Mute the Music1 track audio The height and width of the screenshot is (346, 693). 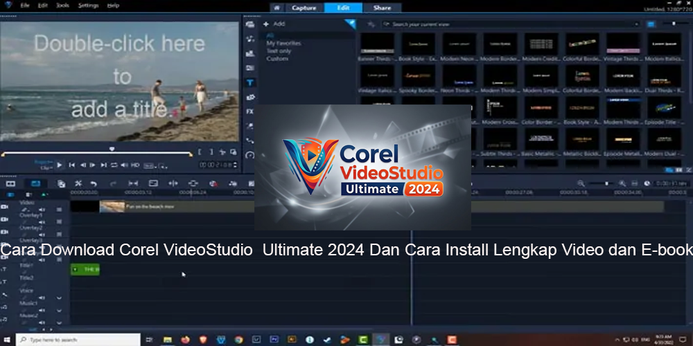coord(42,310)
